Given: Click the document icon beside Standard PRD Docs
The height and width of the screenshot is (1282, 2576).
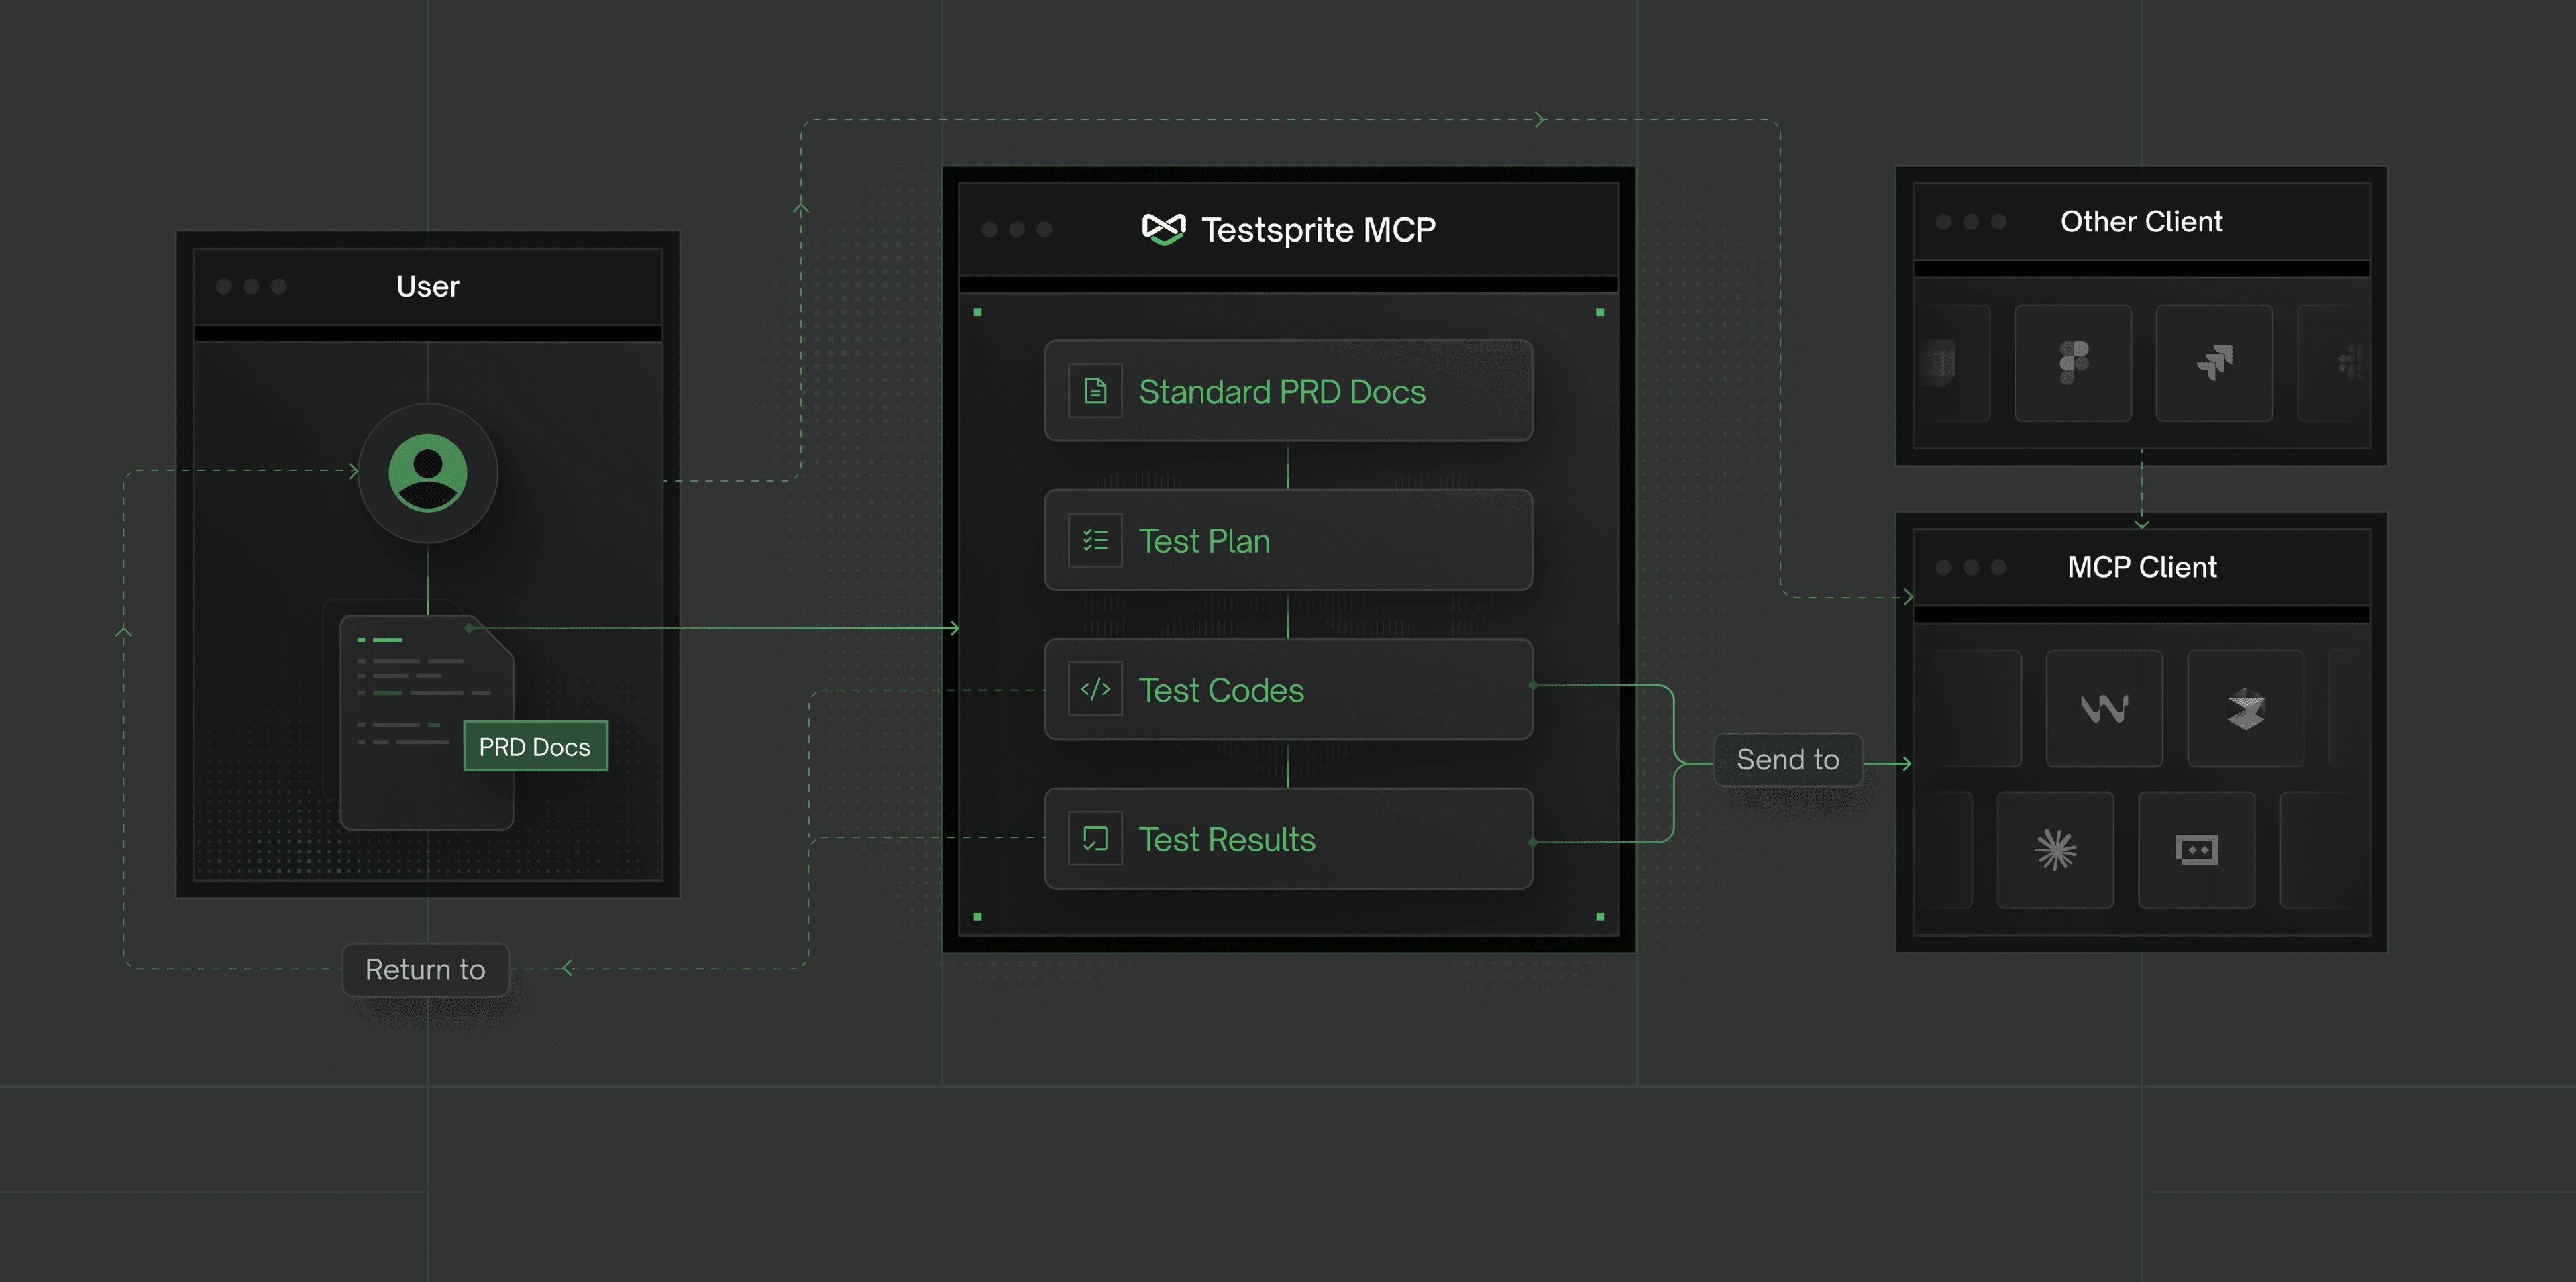Looking at the screenshot, I should point(1095,391).
